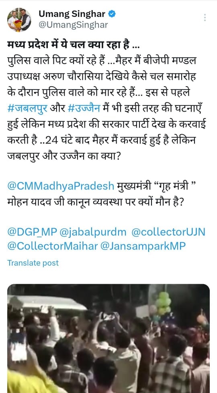Click the blue verified badge
Viewport: 217px width, 393px height.
(112, 14)
